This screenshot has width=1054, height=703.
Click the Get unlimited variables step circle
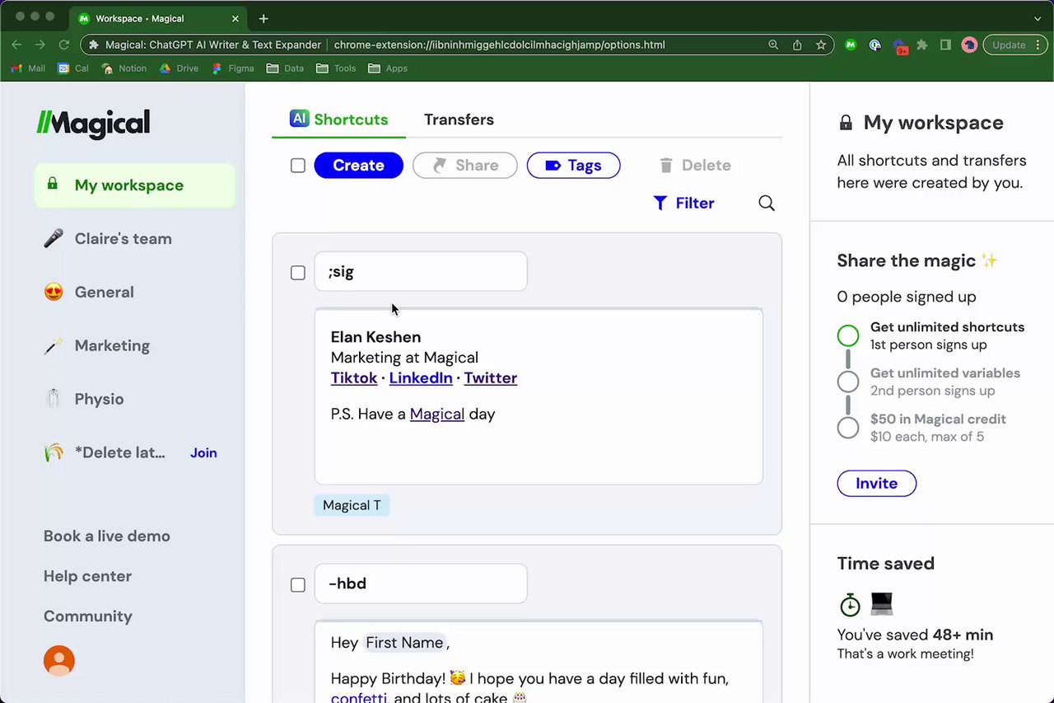(x=848, y=382)
